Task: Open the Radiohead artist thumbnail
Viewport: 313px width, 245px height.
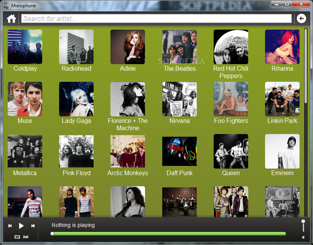Action: point(76,47)
